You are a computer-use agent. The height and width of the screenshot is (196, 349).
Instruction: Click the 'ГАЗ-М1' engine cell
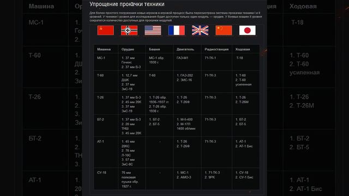coord(182,58)
